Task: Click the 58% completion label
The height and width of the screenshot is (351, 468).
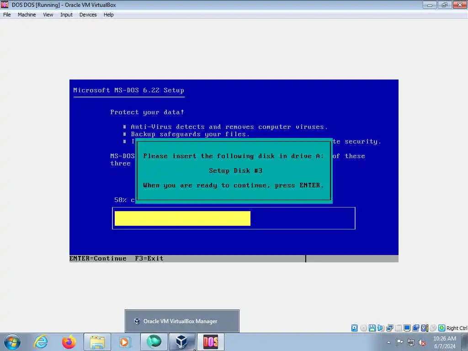Action: pos(124,200)
